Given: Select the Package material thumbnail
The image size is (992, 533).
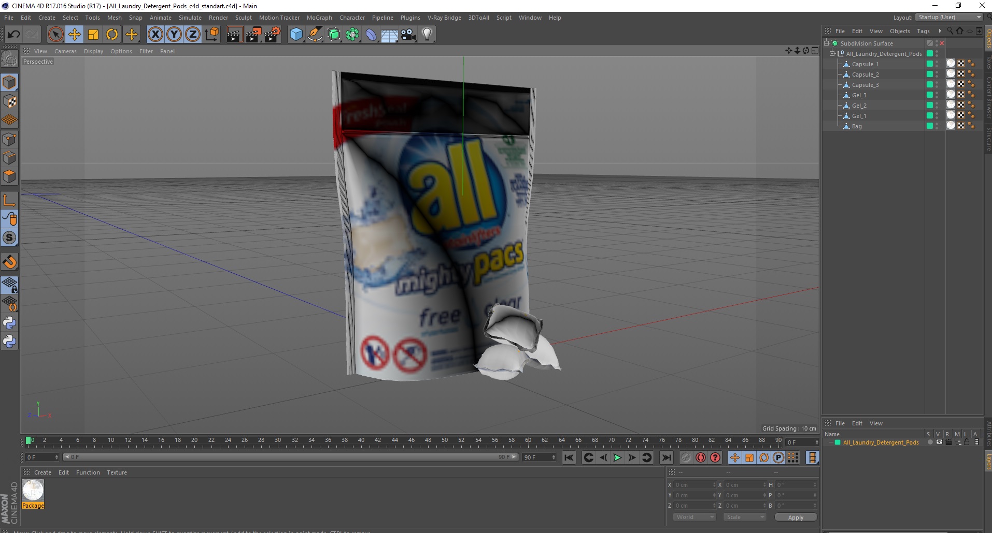Looking at the screenshot, I should click(33, 491).
